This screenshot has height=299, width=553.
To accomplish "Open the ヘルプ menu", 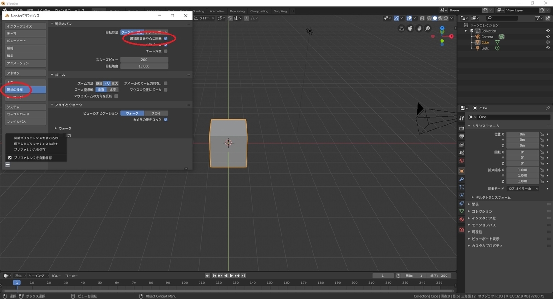I will point(79,10).
